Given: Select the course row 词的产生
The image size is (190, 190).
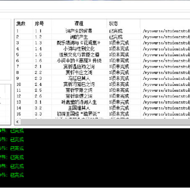Looking at the screenshot, I should coord(79,37).
